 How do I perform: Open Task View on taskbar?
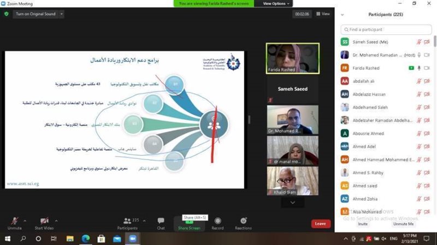[x=54, y=238]
